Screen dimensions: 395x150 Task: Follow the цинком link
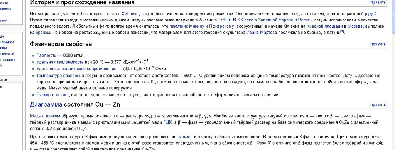click(53, 116)
